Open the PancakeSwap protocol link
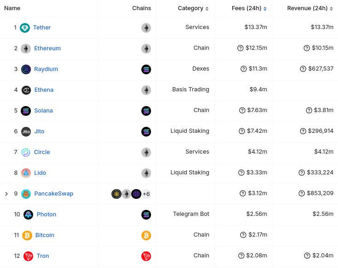Image resolution: width=338 pixels, height=268 pixels. coord(54,193)
